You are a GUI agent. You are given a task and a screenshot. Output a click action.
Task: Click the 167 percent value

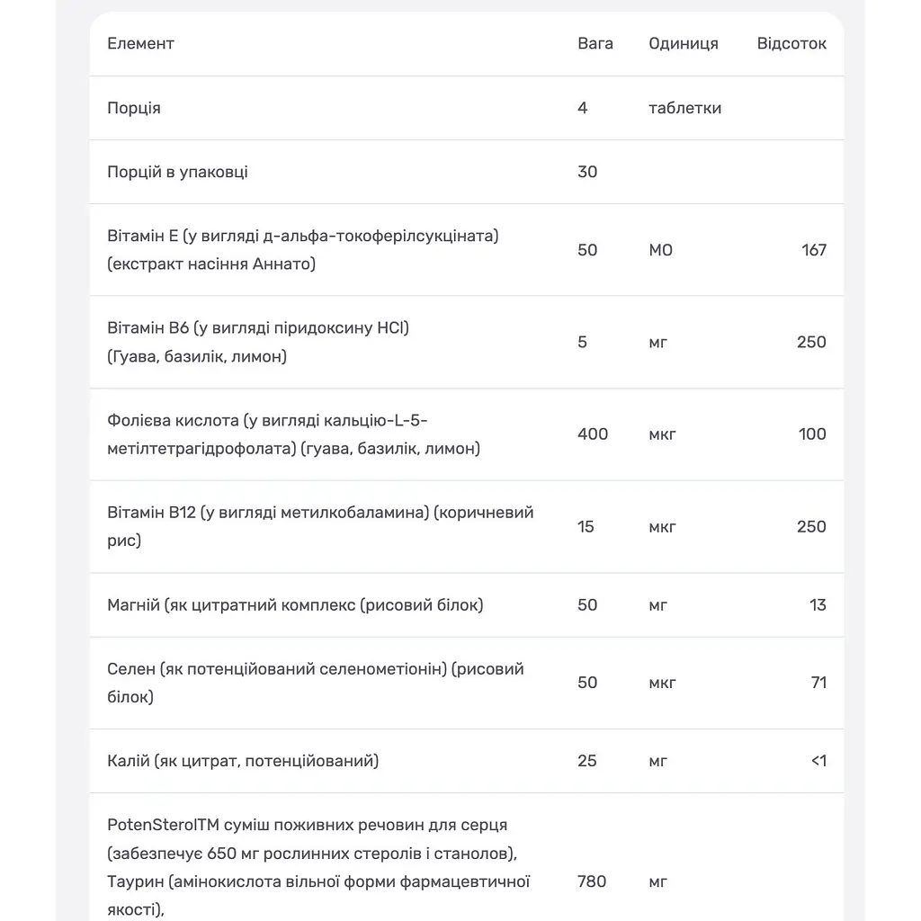tap(813, 250)
